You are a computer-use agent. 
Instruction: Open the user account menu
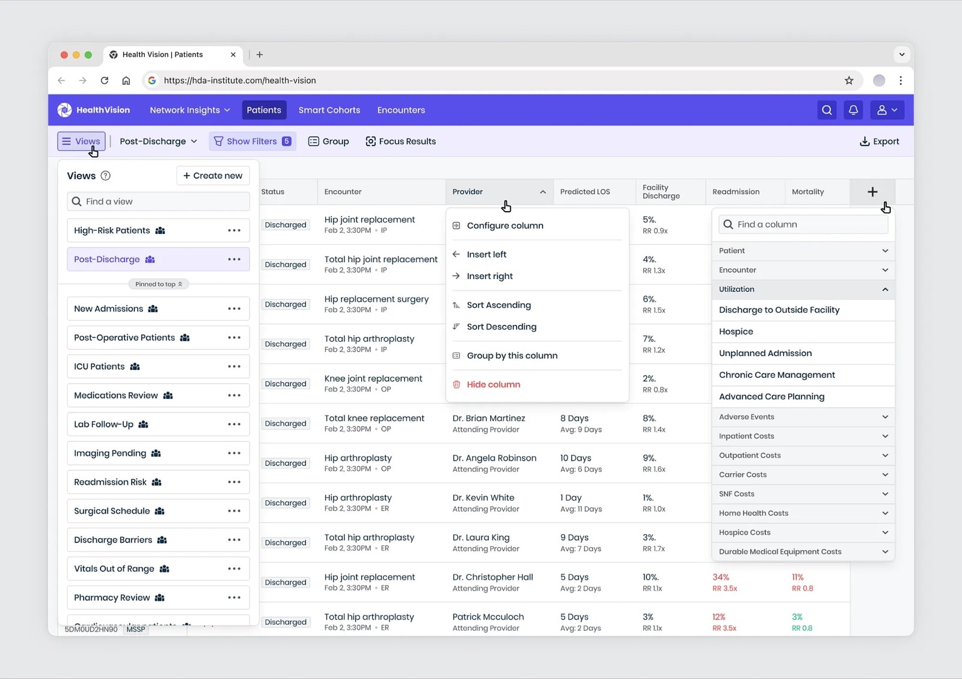[887, 110]
